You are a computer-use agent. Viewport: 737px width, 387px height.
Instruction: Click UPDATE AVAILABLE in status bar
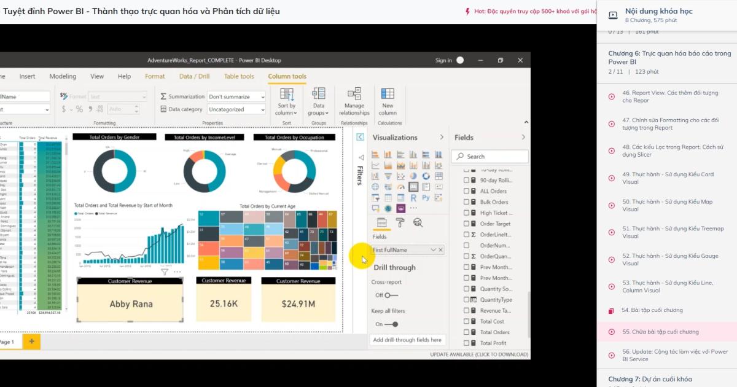click(x=479, y=354)
